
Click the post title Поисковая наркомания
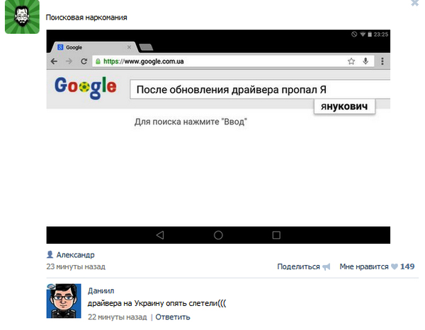[86, 18]
